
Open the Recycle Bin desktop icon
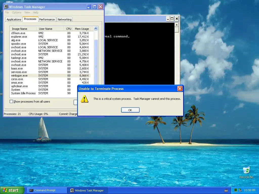point(246,172)
